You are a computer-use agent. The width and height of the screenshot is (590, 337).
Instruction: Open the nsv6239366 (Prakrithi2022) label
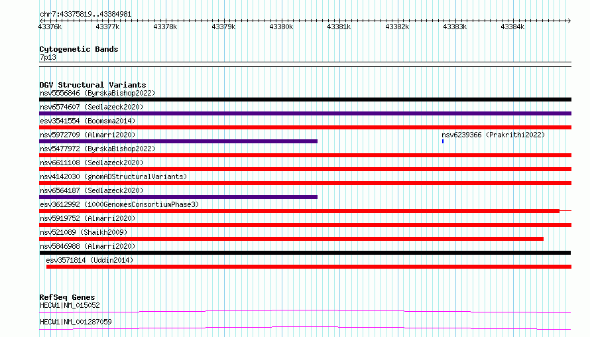click(493, 135)
